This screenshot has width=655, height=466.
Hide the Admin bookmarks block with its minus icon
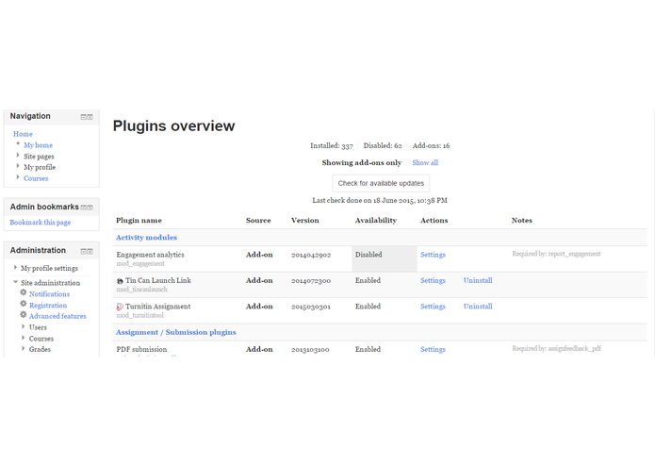point(83,208)
